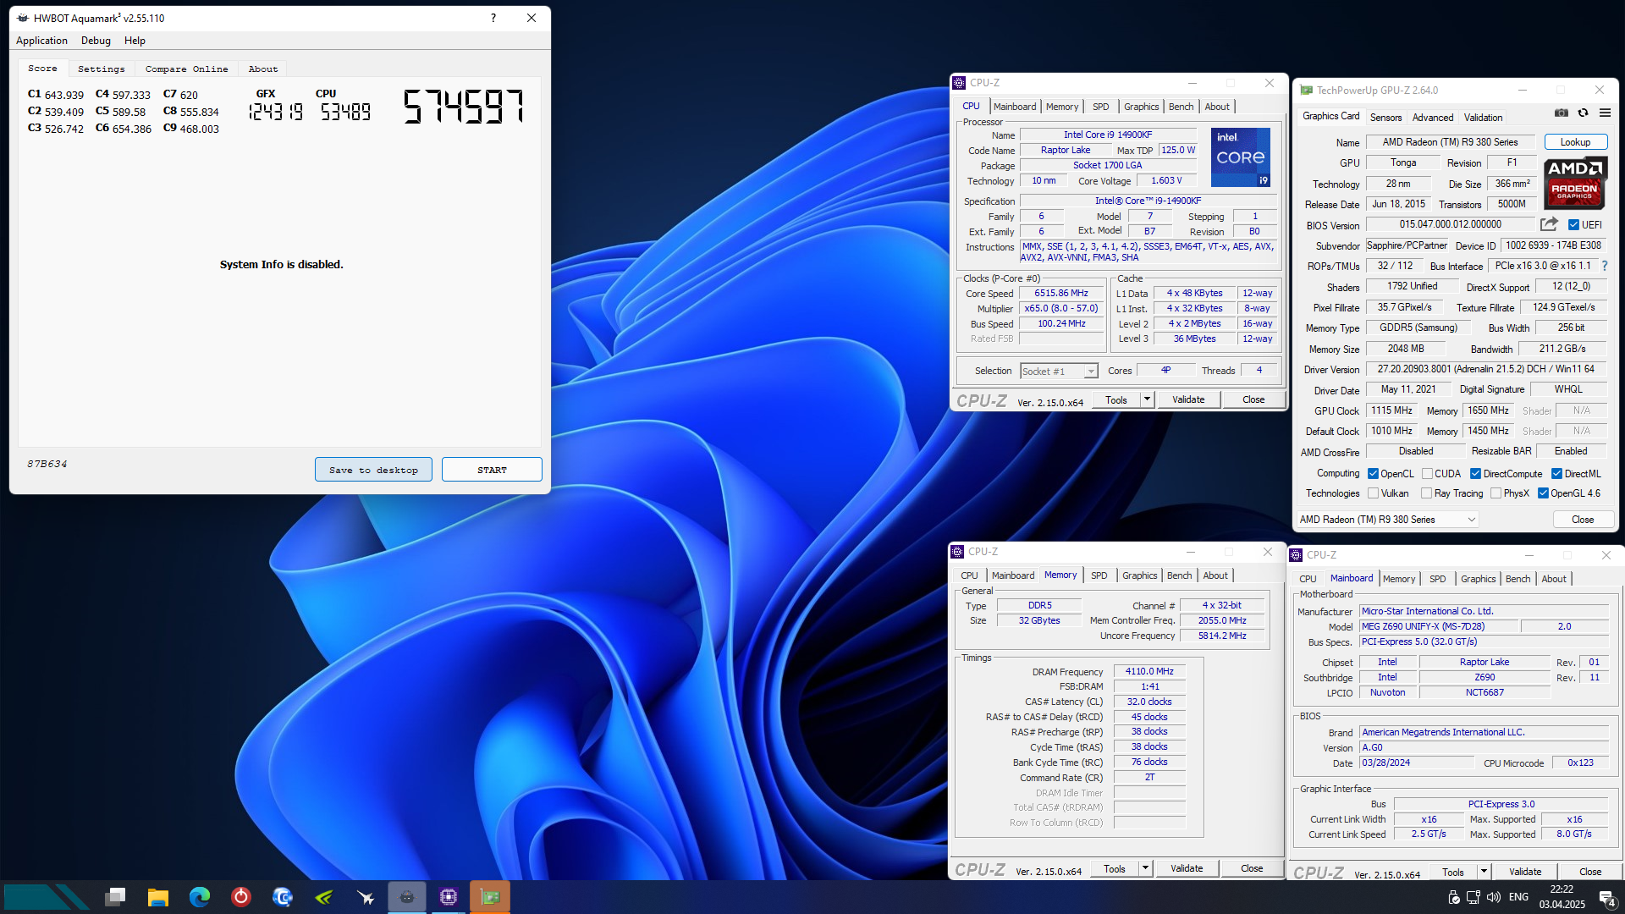Open the Debug menu in Aquamark
Image resolution: width=1625 pixels, height=914 pixels.
(x=96, y=41)
